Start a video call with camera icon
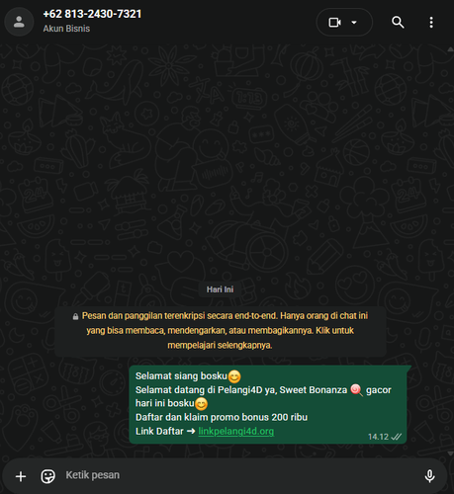The width and height of the screenshot is (454, 494). coord(334,23)
